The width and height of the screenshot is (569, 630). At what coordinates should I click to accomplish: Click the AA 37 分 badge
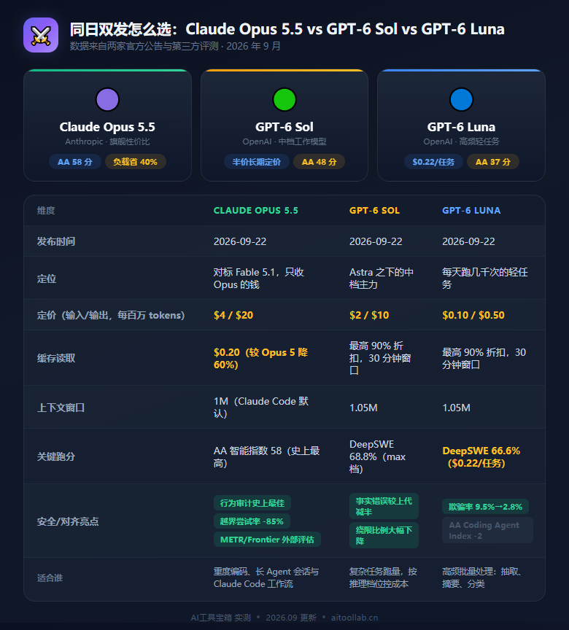tap(493, 162)
